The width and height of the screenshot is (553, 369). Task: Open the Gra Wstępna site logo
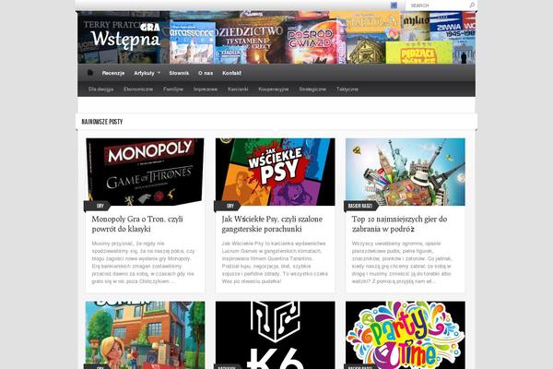[125, 35]
